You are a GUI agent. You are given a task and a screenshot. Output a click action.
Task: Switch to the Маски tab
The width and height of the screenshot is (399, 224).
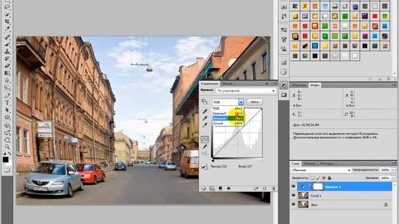(227, 83)
